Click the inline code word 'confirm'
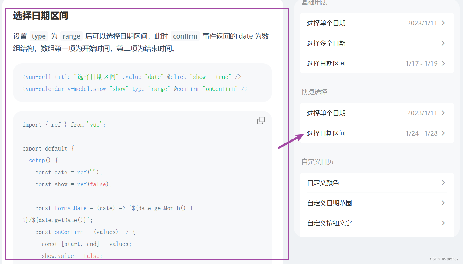463x264 pixels. pos(185,36)
